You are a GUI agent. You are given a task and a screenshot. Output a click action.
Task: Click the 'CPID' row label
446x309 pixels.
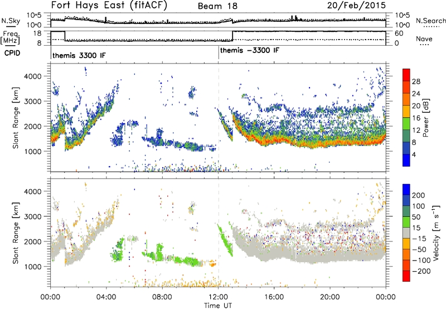pyautogui.click(x=12, y=53)
